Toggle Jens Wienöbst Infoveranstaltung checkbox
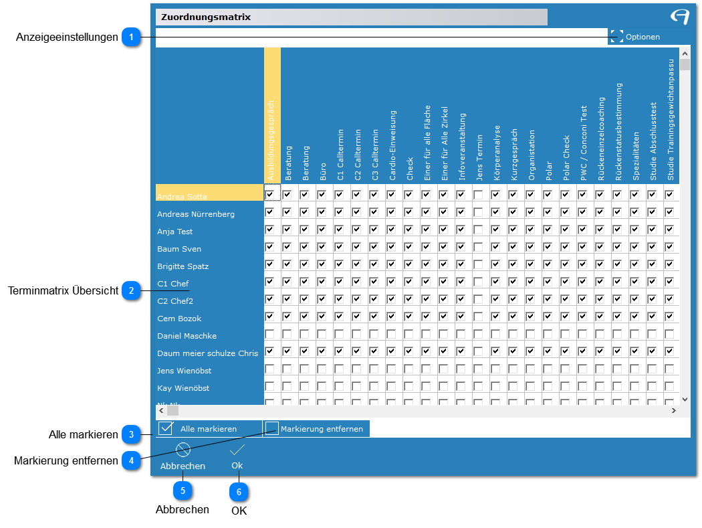This screenshot has width=702, height=528. [x=461, y=369]
